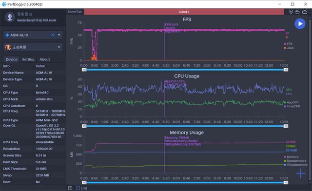312x191 pixels.
Task: Click the FPS chart title
Action: (187, 19)
